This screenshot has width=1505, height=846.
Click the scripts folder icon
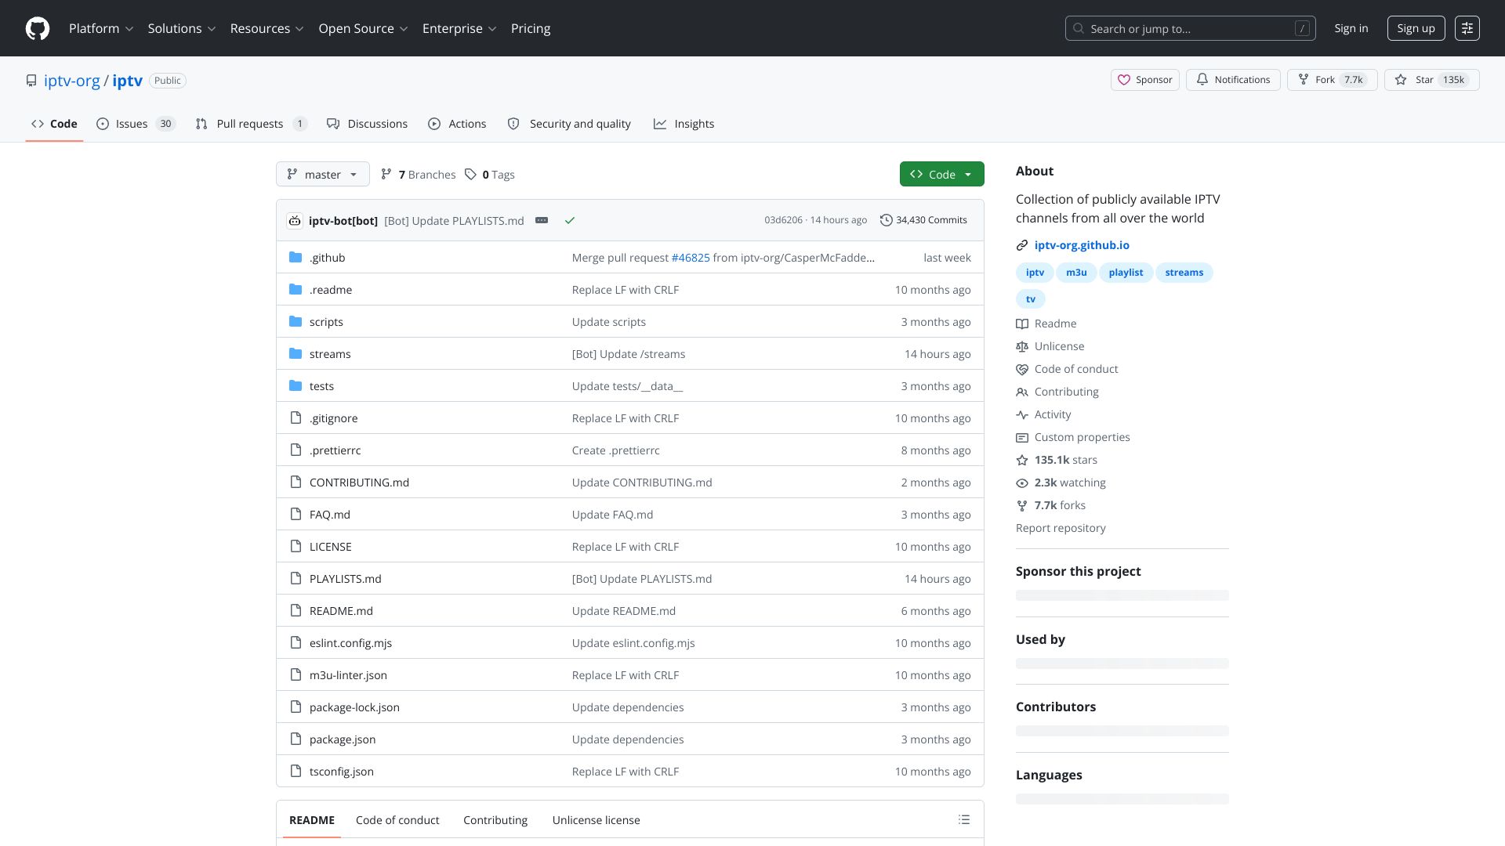[296, 321]
